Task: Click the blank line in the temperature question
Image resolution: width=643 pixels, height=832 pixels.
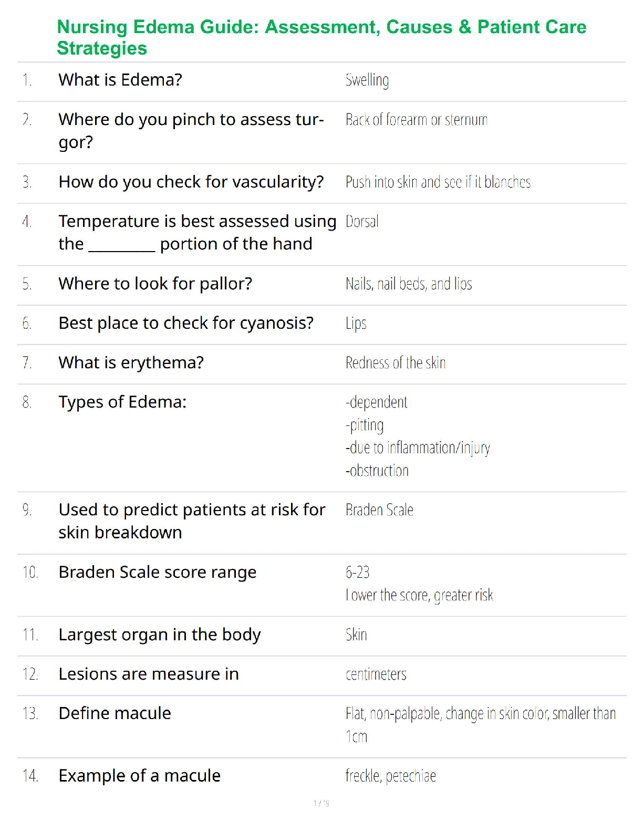Action: (121, 246)
